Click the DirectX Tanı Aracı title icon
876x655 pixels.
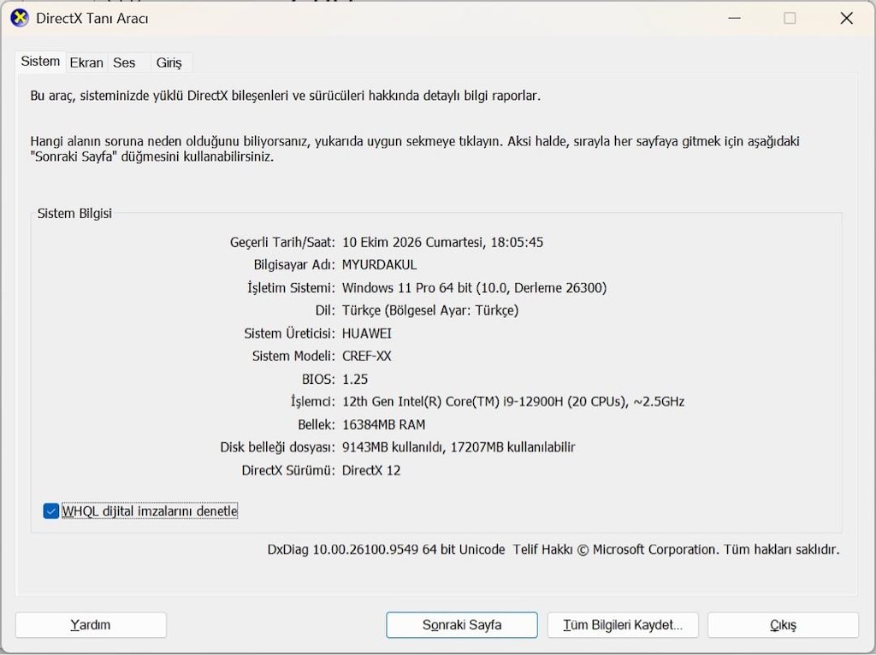coord(20,18)
